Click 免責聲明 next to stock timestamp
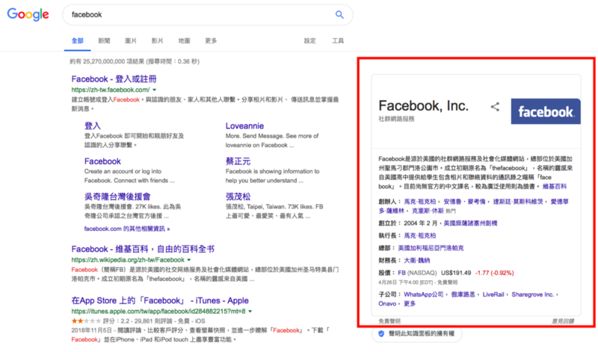This screenshot has width=598, height=352. pyautogui.click(x=447, y=282)
